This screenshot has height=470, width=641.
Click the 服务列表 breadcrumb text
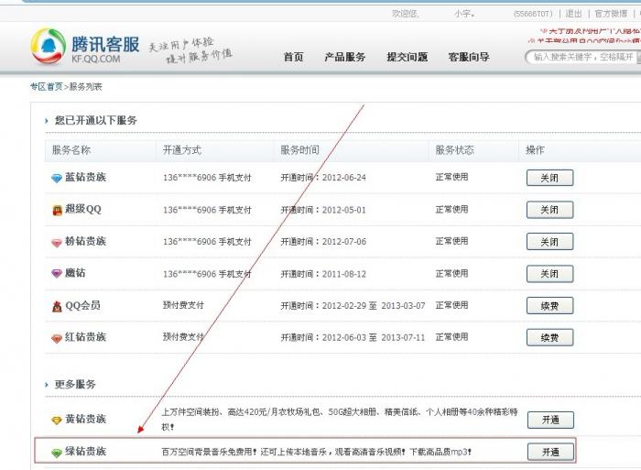85,87
